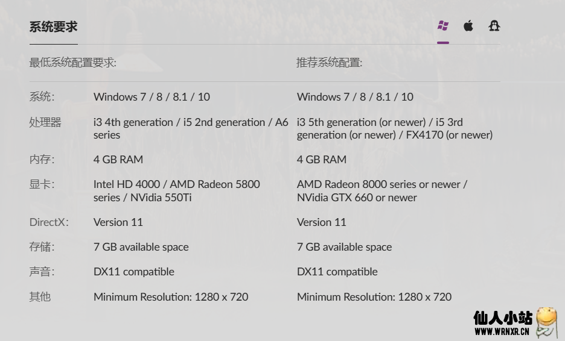The image size is (565, 341).
Task: Select the 显卡 row label
Action: coord(42,184)
